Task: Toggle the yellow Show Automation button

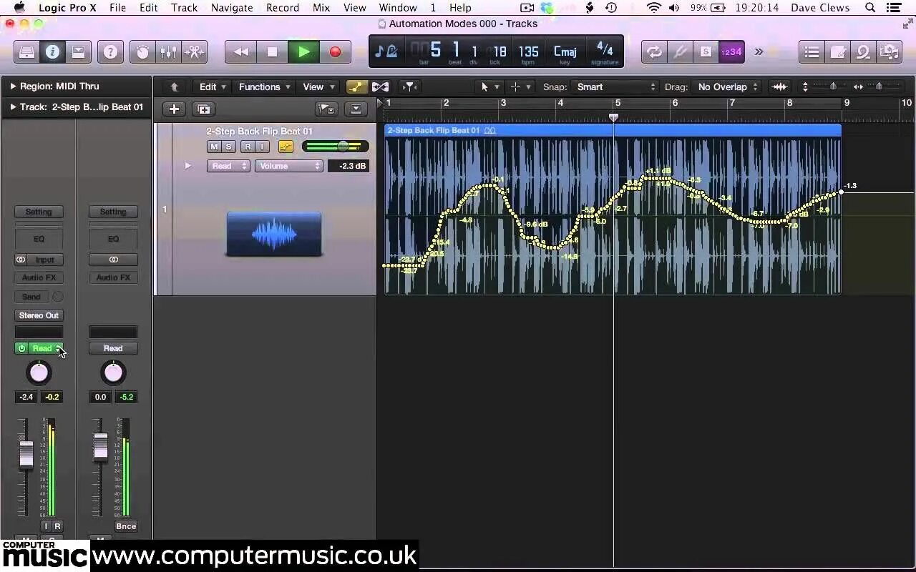Action: tap(356, 87)
